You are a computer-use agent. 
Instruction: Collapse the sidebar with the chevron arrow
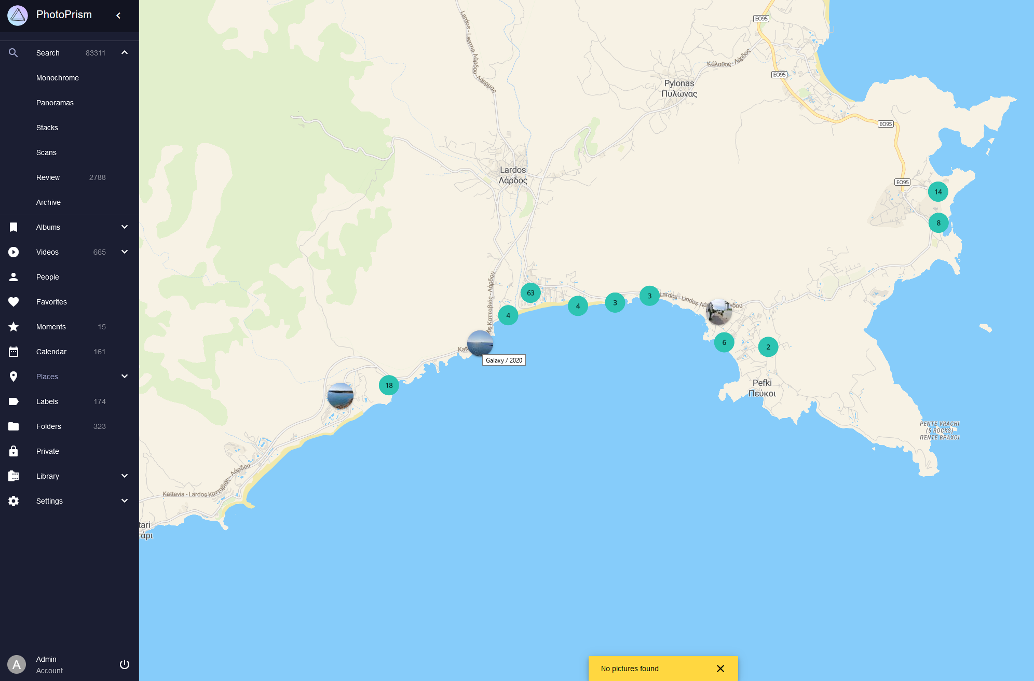pos(118,16)
